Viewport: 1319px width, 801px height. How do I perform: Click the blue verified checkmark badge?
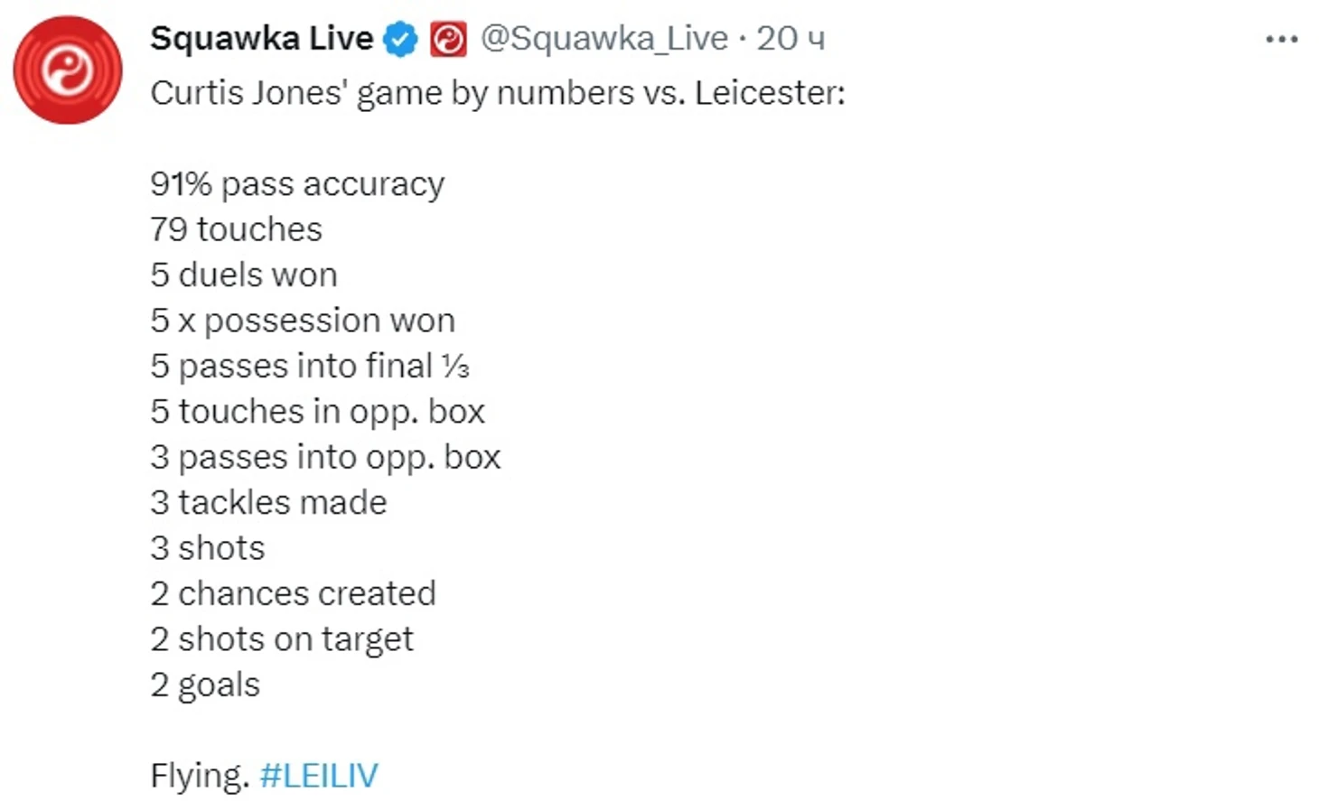tap(400, 40)
